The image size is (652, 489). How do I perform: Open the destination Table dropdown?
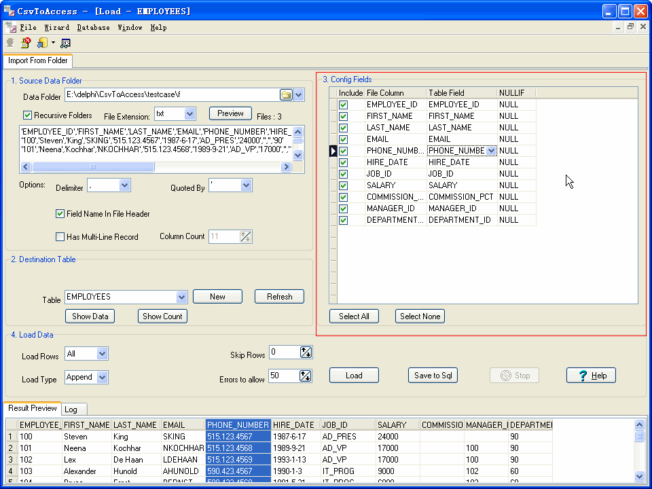[x=181, y=297]
